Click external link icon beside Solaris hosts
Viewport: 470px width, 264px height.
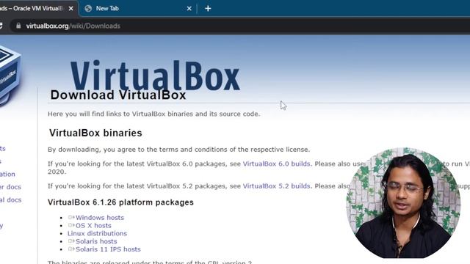71,241
